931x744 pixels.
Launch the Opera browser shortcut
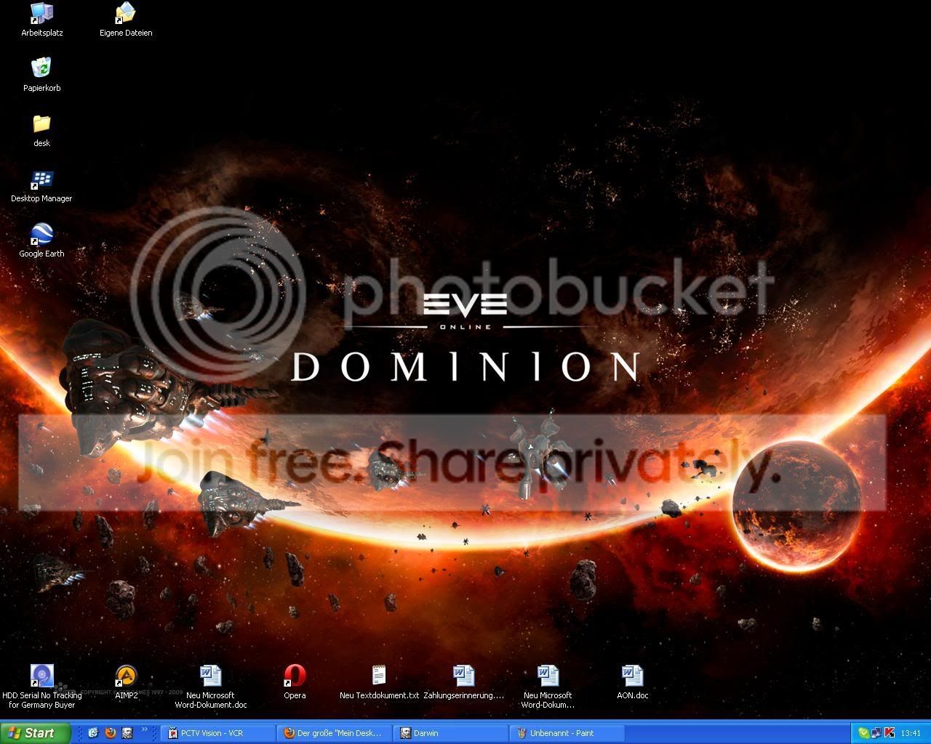pos(295,682)
